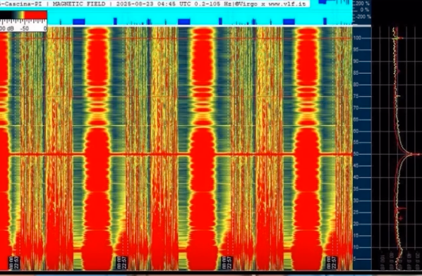Click the -50 mark on the dB legend
This screenshot has height=276, width=422.
(24, 28)
